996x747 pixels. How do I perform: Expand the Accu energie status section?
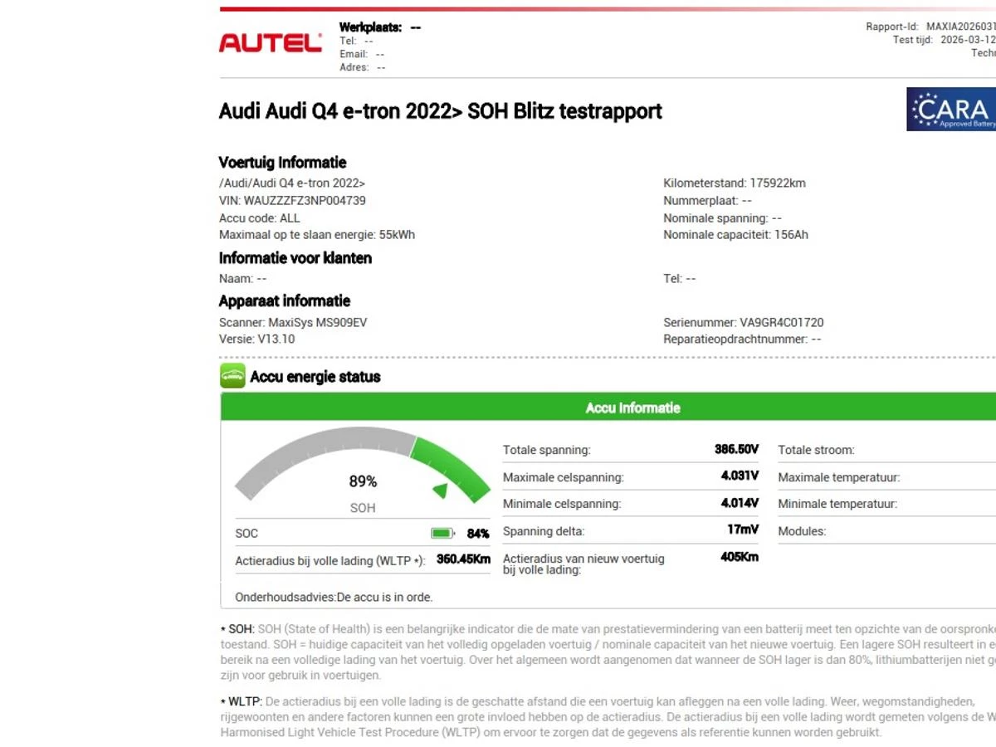pos(316,376)
